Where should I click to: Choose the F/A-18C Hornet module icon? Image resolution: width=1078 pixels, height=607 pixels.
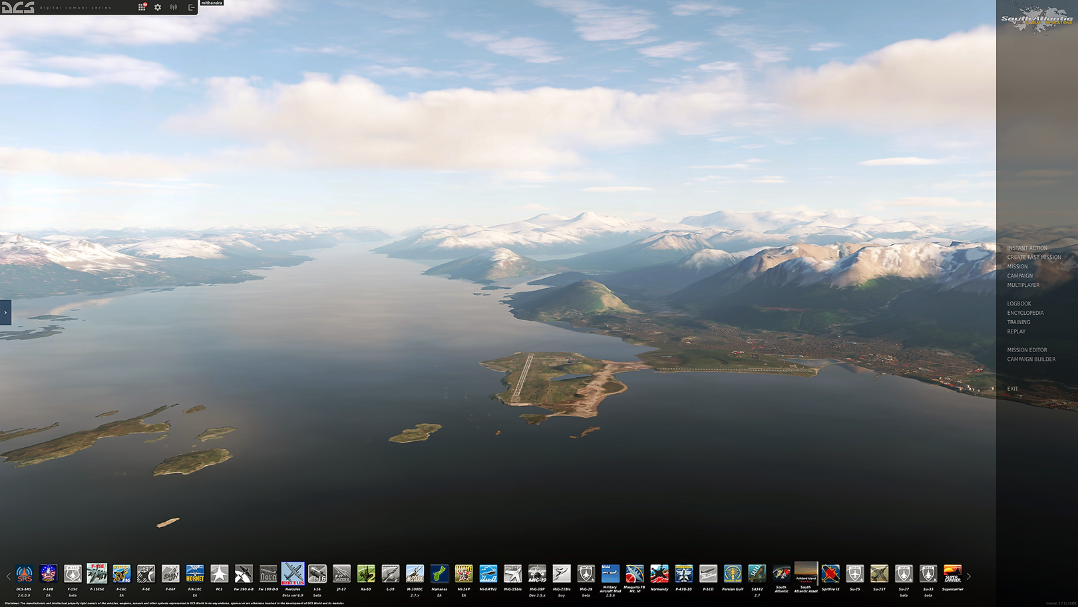(195, 574)
